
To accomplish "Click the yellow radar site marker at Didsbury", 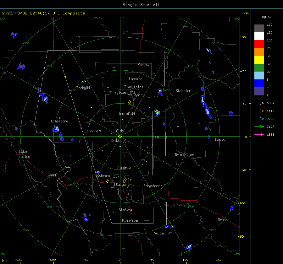I will point(120,137).
